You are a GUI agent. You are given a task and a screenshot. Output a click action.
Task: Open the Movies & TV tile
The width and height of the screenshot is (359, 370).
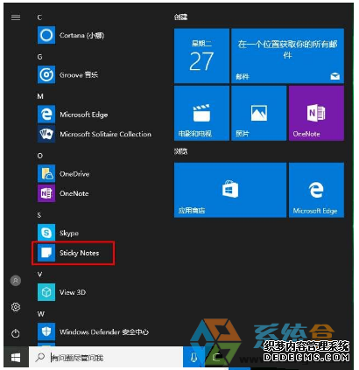201,113
